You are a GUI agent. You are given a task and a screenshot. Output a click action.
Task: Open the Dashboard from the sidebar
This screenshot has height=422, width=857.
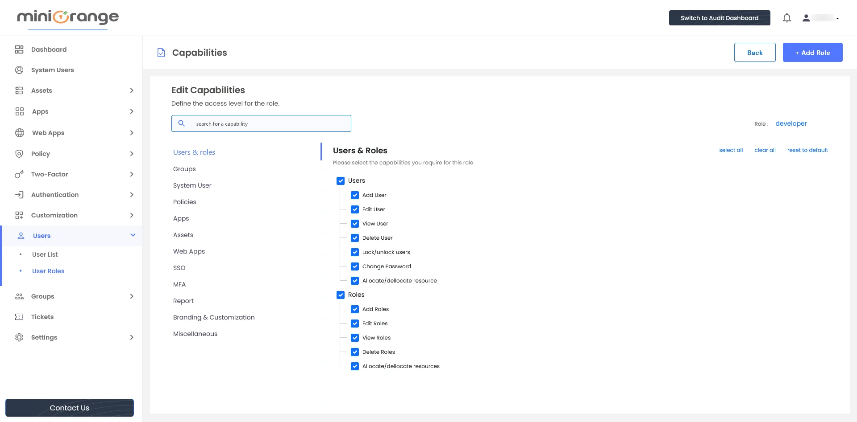coord(49,49)
